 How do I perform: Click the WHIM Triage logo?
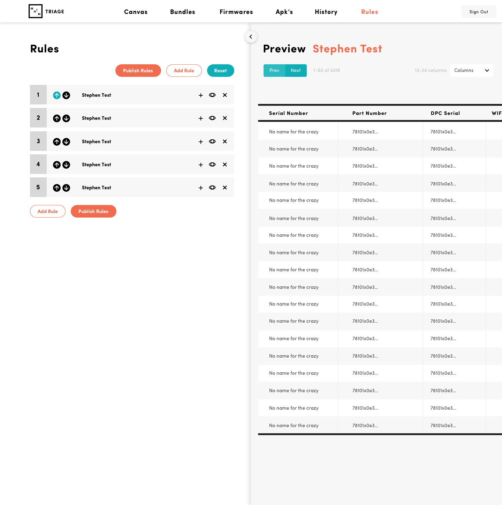click(x=46, y=11)
